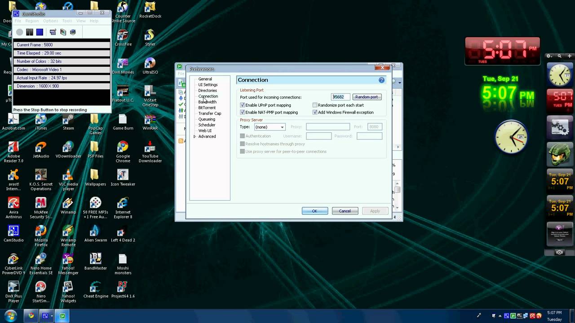Select Scheduler in Preferences tree

click(207, 125)
